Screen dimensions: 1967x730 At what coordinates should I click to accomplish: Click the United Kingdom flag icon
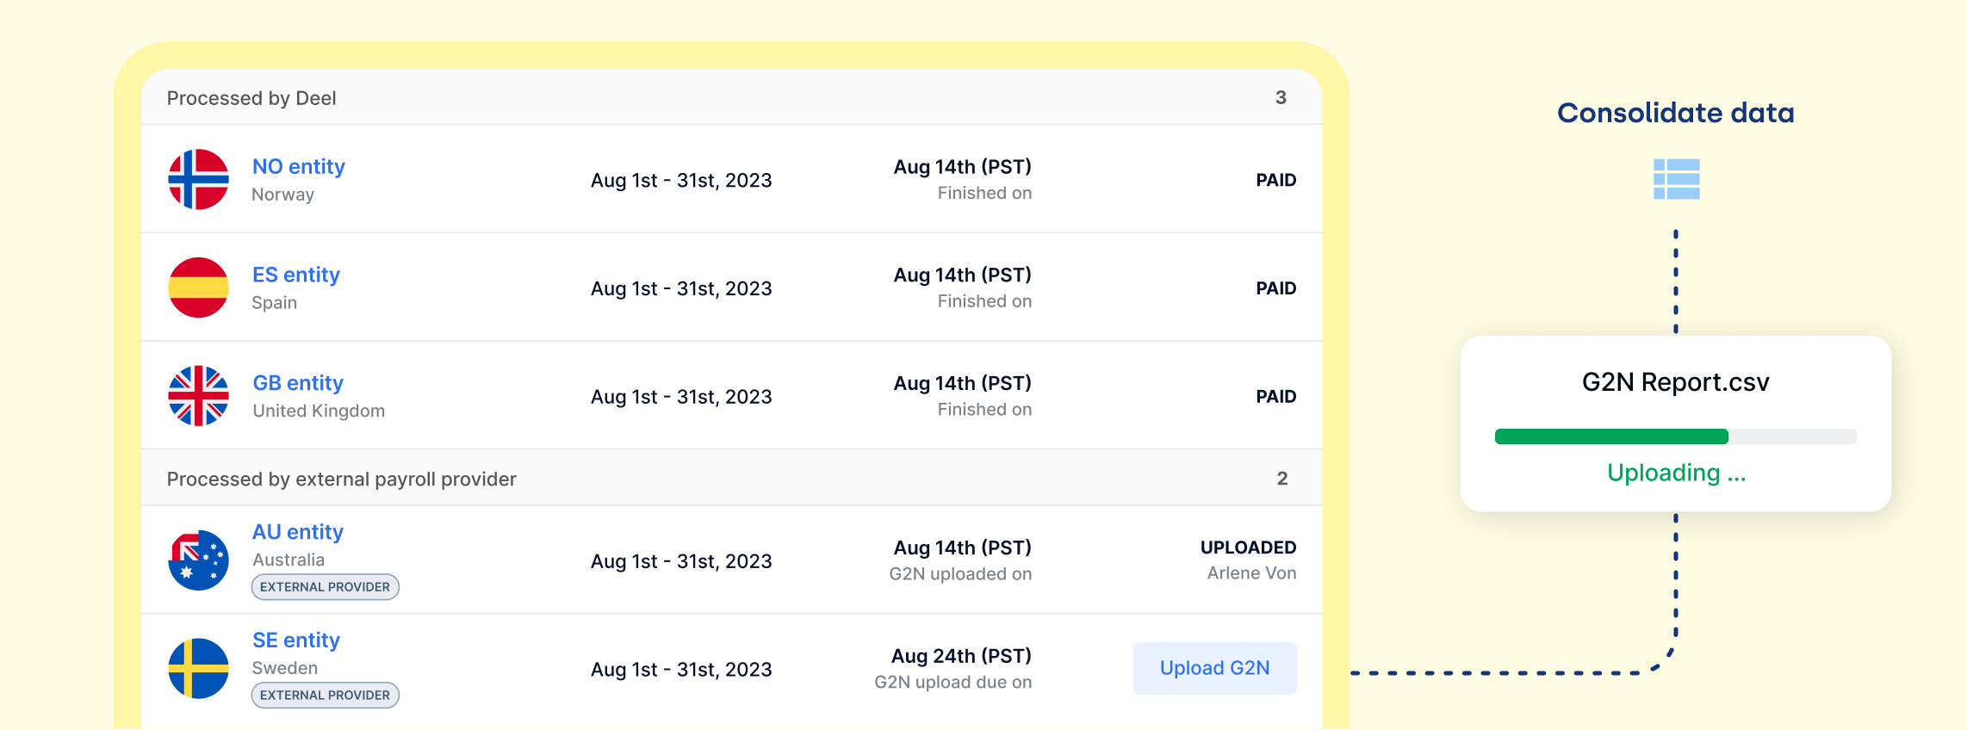tap(198, 396)
